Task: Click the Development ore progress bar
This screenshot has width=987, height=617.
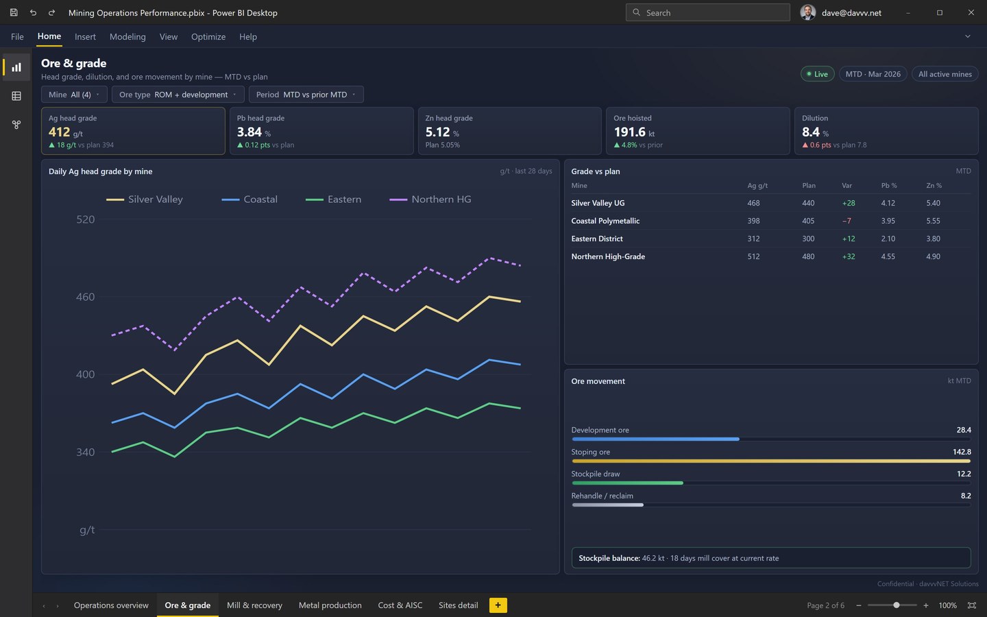Action: click(771, 439)
